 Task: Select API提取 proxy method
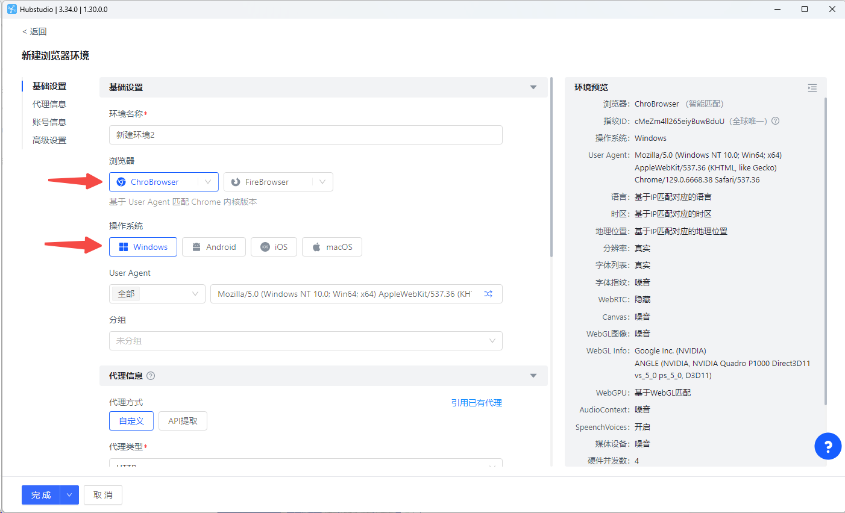[183, 421]
